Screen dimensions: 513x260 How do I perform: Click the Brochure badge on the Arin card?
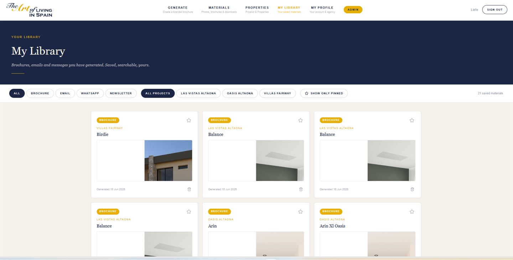click(x=219, y=212)
